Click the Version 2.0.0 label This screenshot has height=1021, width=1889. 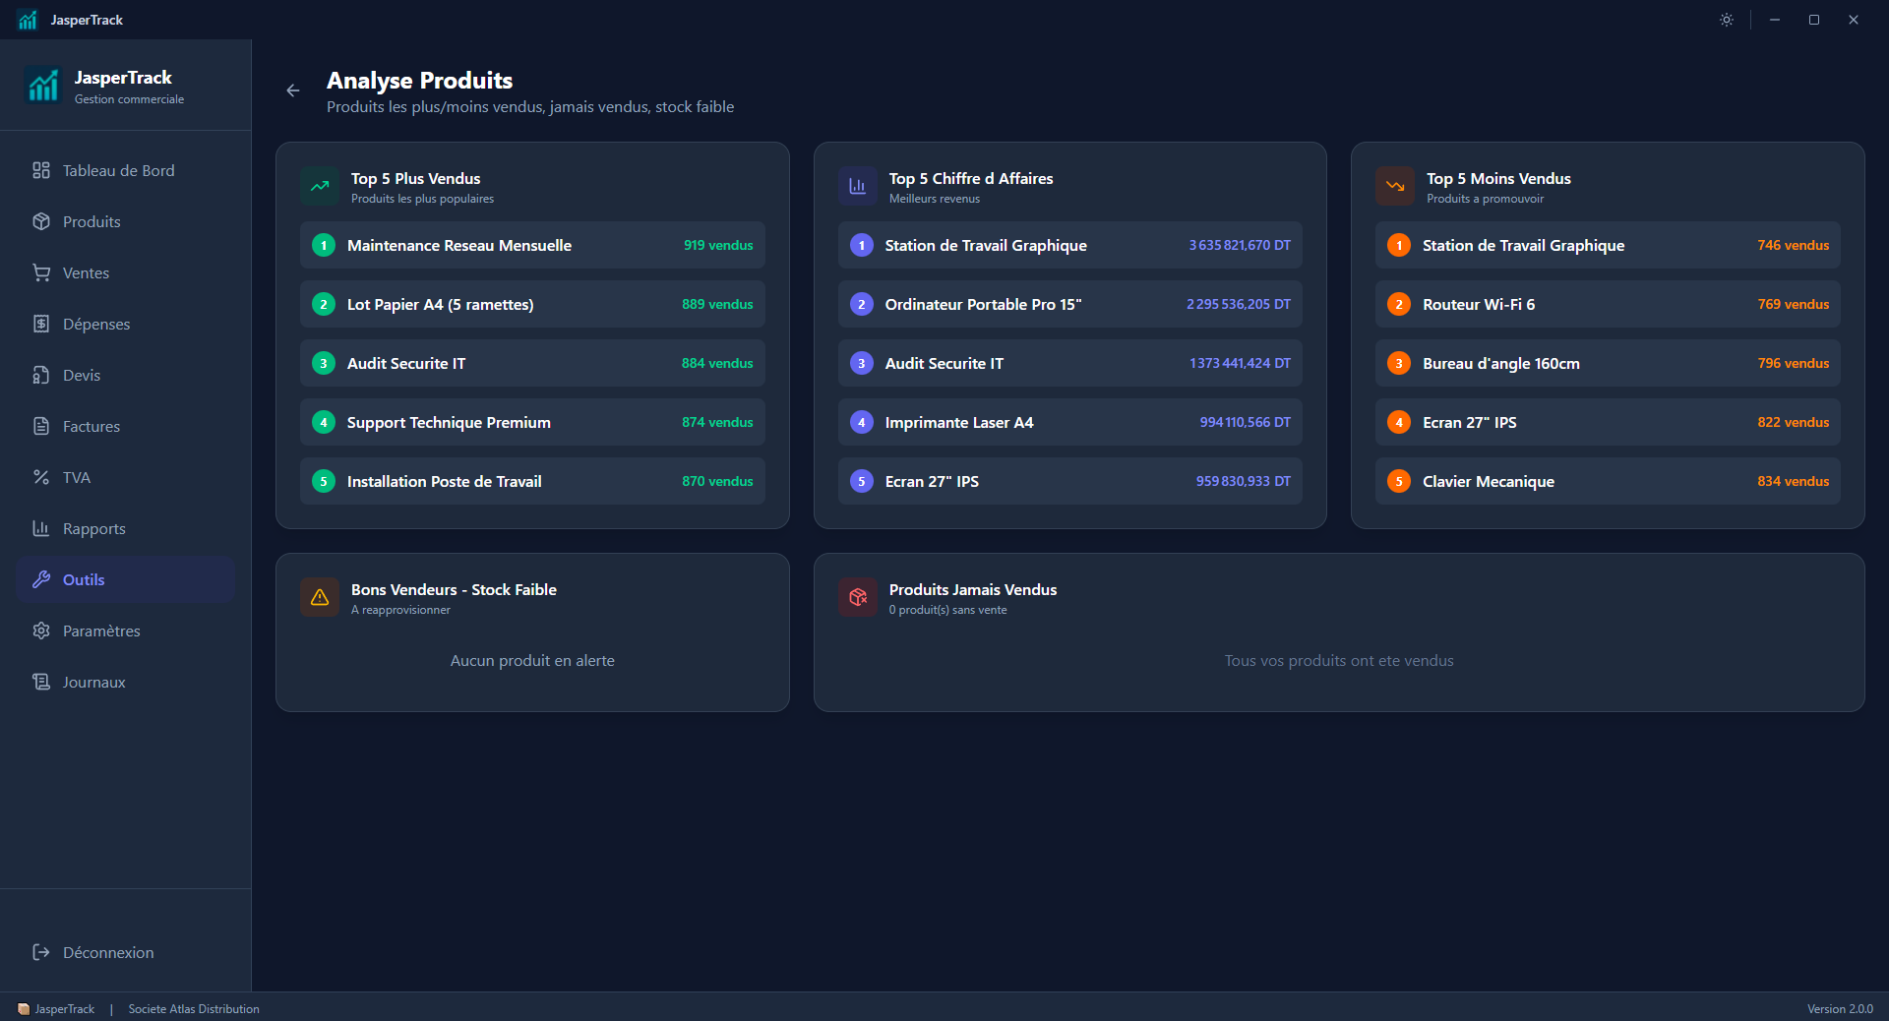tap(1840, 1009)
